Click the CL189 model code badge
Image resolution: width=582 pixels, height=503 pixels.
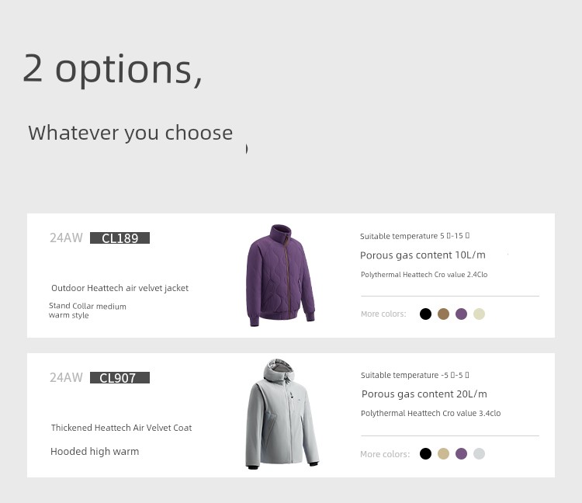click(120, 238)
